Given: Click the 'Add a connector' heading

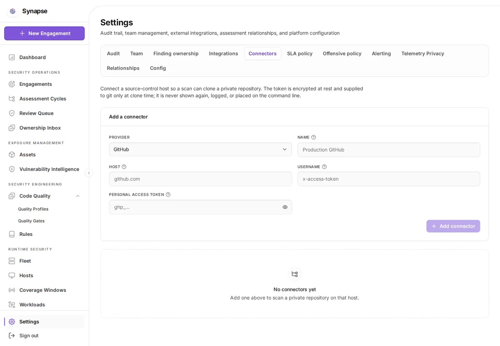Looking at the screenshot, I should [x=128, y=117].
